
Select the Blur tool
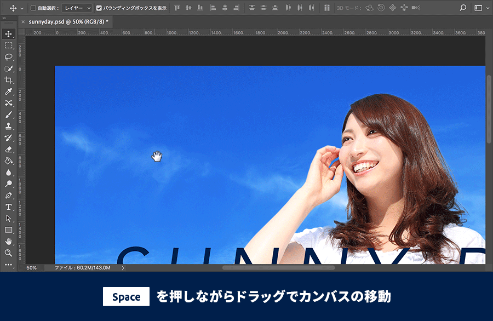click(8, 173)
